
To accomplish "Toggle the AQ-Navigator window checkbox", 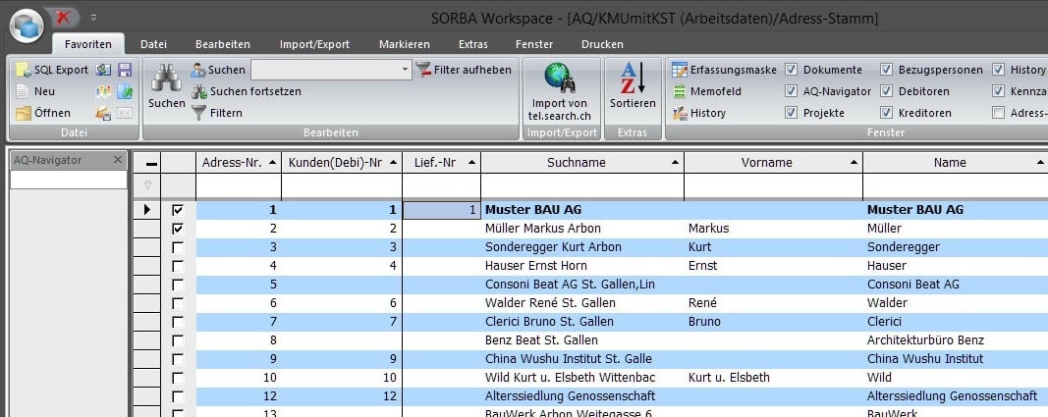I will 792,91.
